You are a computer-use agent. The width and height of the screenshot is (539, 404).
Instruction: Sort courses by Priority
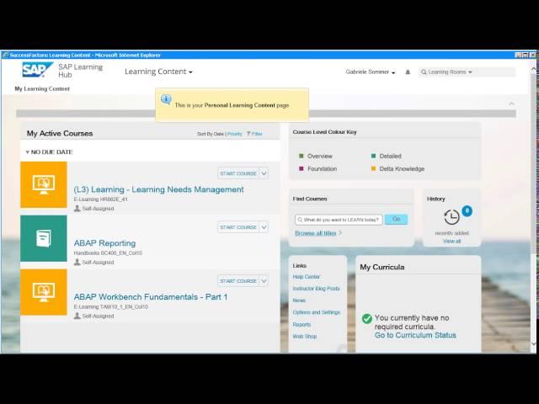[235, 134]
